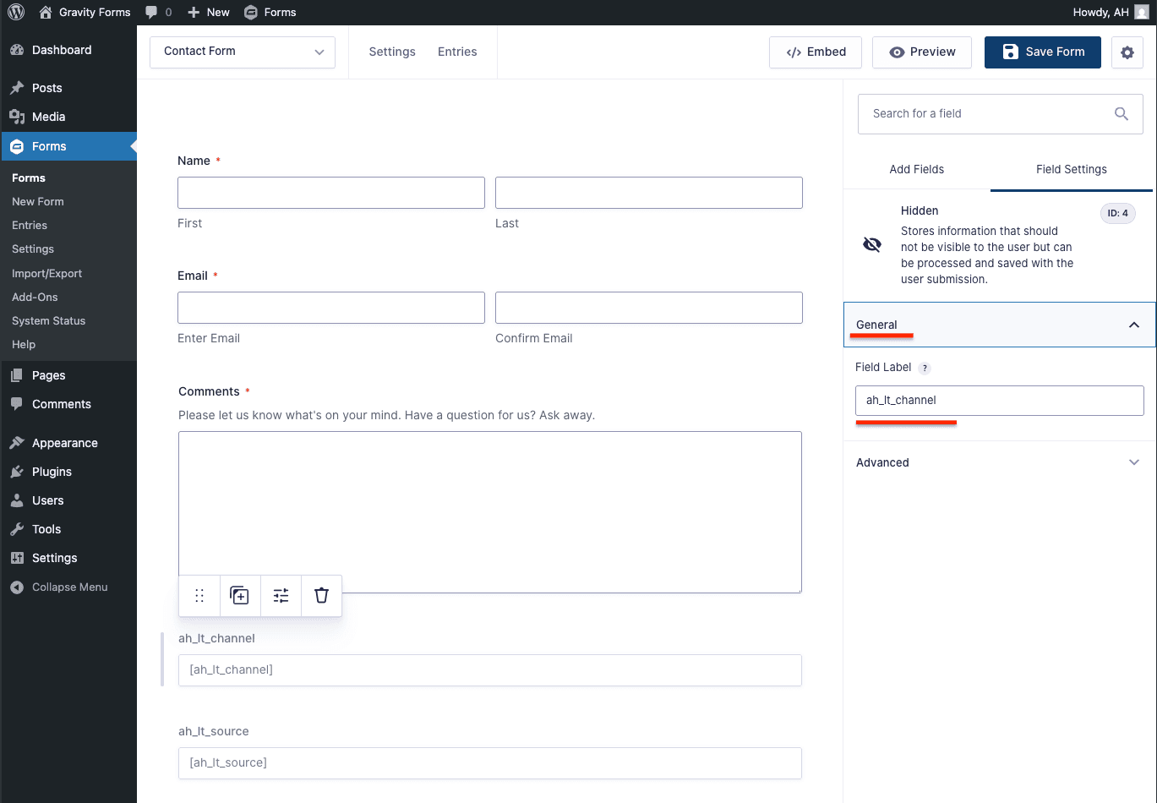Switch to the Add Fields tab

916,169
